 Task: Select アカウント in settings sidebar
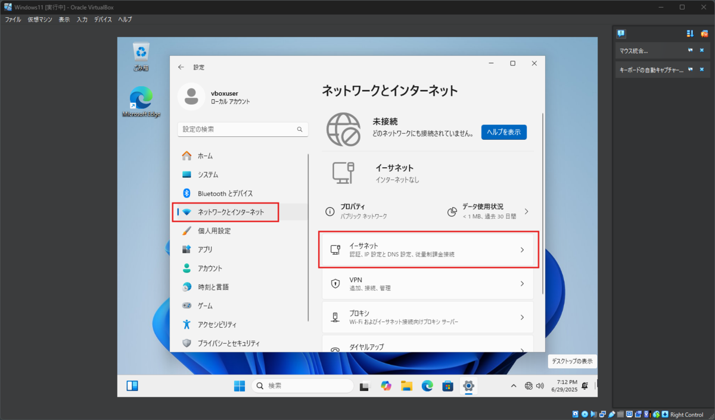[x=242, y=268]
